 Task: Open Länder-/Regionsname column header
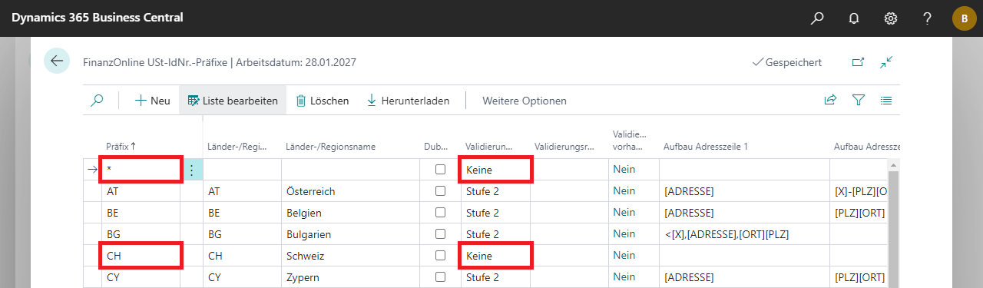(330, 146)
